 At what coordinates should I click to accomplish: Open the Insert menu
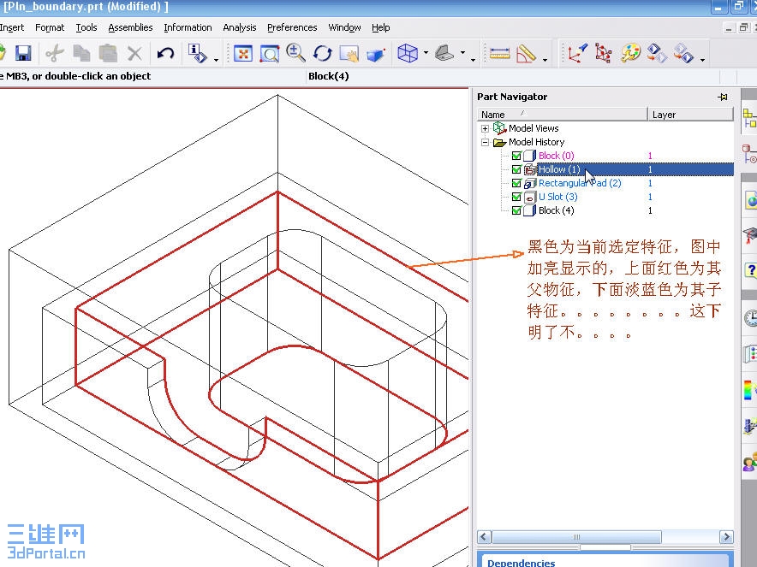coord(12,27)
